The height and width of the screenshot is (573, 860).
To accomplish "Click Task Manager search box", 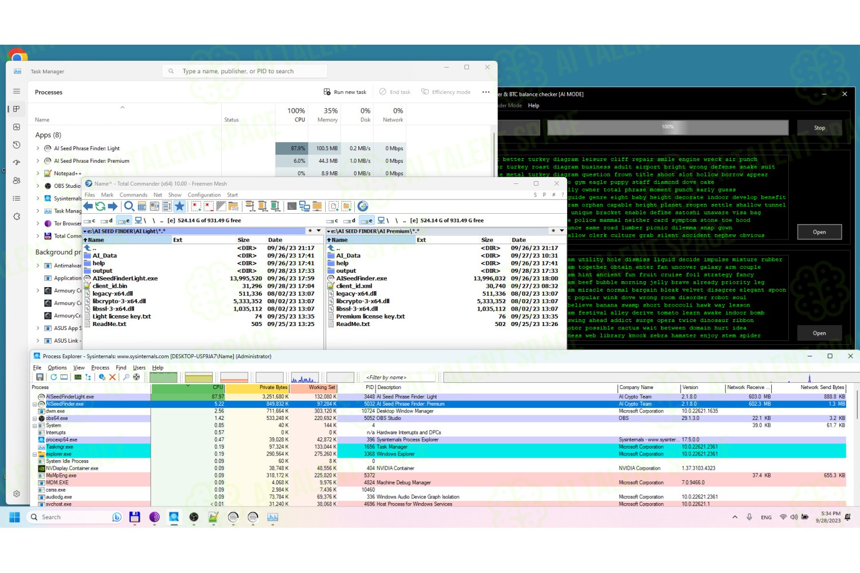I will point(245,71).
